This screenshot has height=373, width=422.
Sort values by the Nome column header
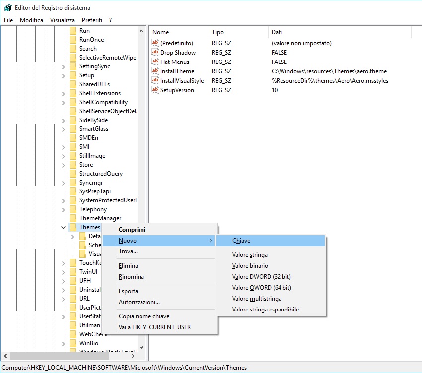[178, 32]
